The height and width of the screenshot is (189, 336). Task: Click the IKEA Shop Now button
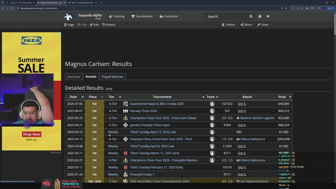pyautogui.click(x=31, y=134)
